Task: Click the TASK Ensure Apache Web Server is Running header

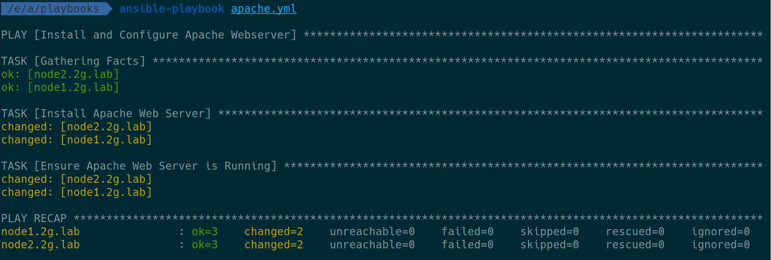Action: [139, 166]
